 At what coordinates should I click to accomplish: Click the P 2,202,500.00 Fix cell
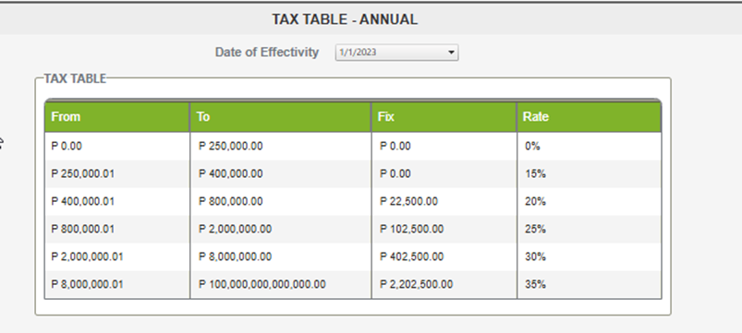(x=444, y=284)
